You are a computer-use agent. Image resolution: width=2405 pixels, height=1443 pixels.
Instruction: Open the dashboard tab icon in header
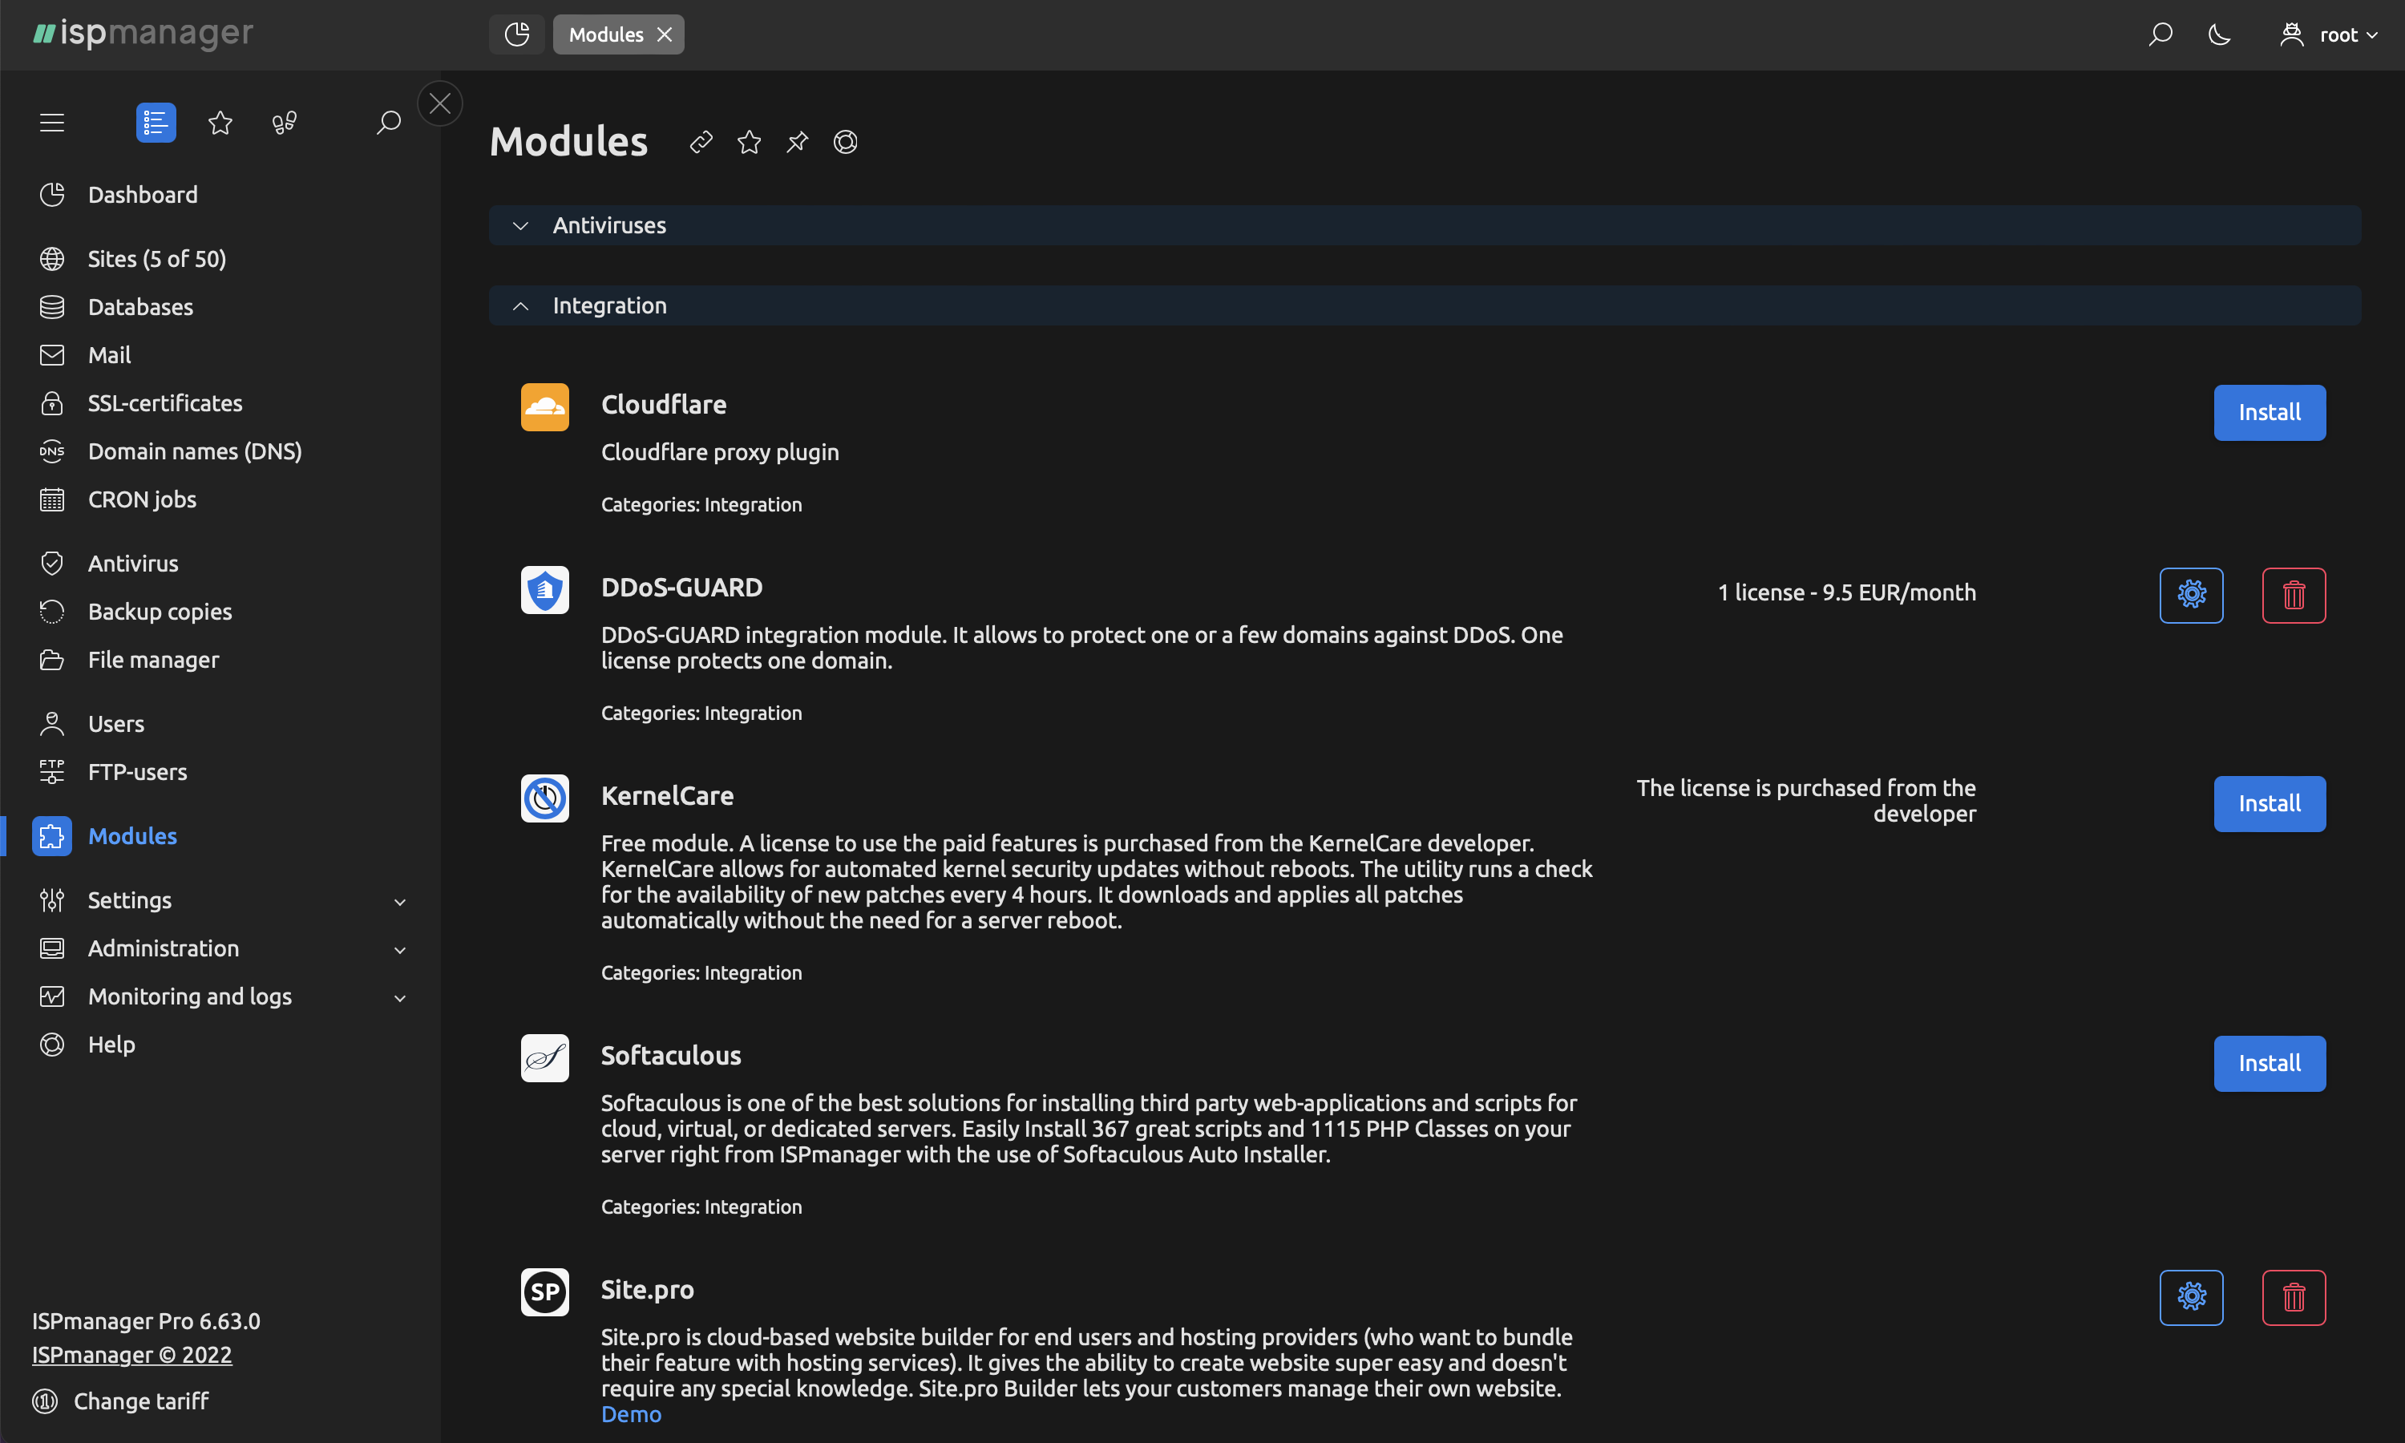(516, 34)
